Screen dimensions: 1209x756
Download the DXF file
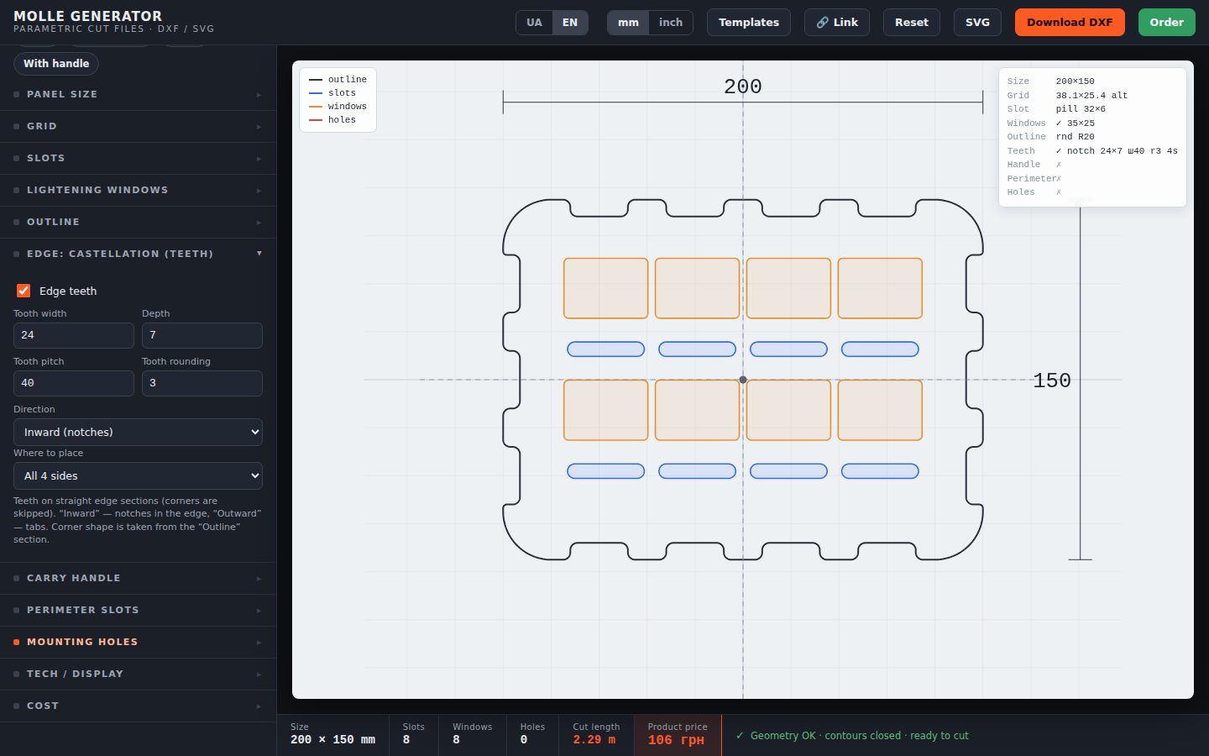click(x=1070, y=23)
